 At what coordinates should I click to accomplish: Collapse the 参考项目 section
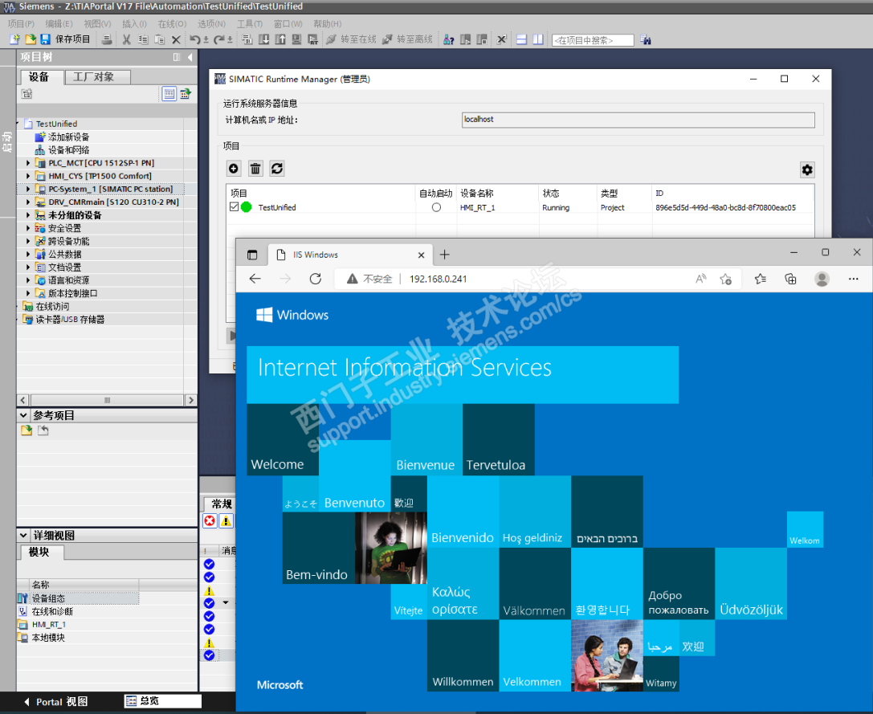coord(23,415)
